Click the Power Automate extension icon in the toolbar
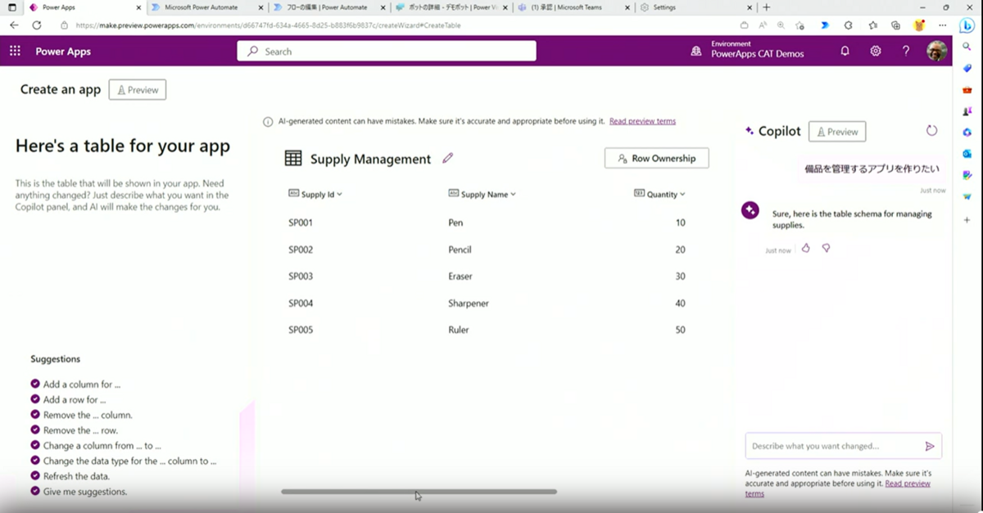Screen dimensions: 983x513 pyautogui.click(x=825, y=25)
